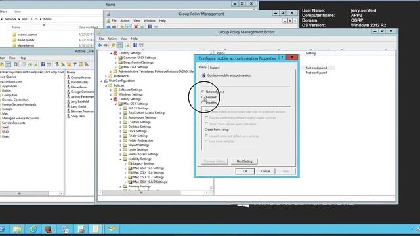The image size is (420, 236).
Task: Select the Enabled radio button
Action: (x=203, y=97)
